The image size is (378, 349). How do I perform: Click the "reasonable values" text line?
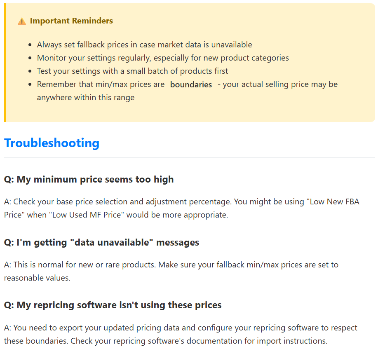click(x=37, y=278)
